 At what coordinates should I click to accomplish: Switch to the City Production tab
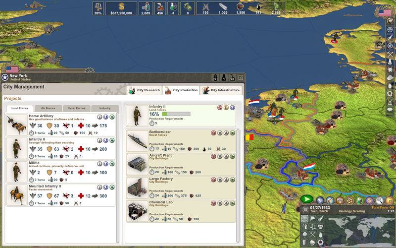pyautogui.click(x=181, y=90)
